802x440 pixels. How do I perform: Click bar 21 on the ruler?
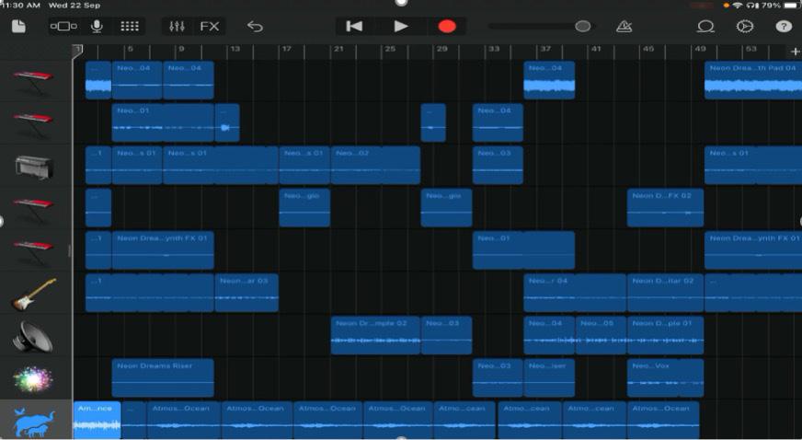(338, 49)
